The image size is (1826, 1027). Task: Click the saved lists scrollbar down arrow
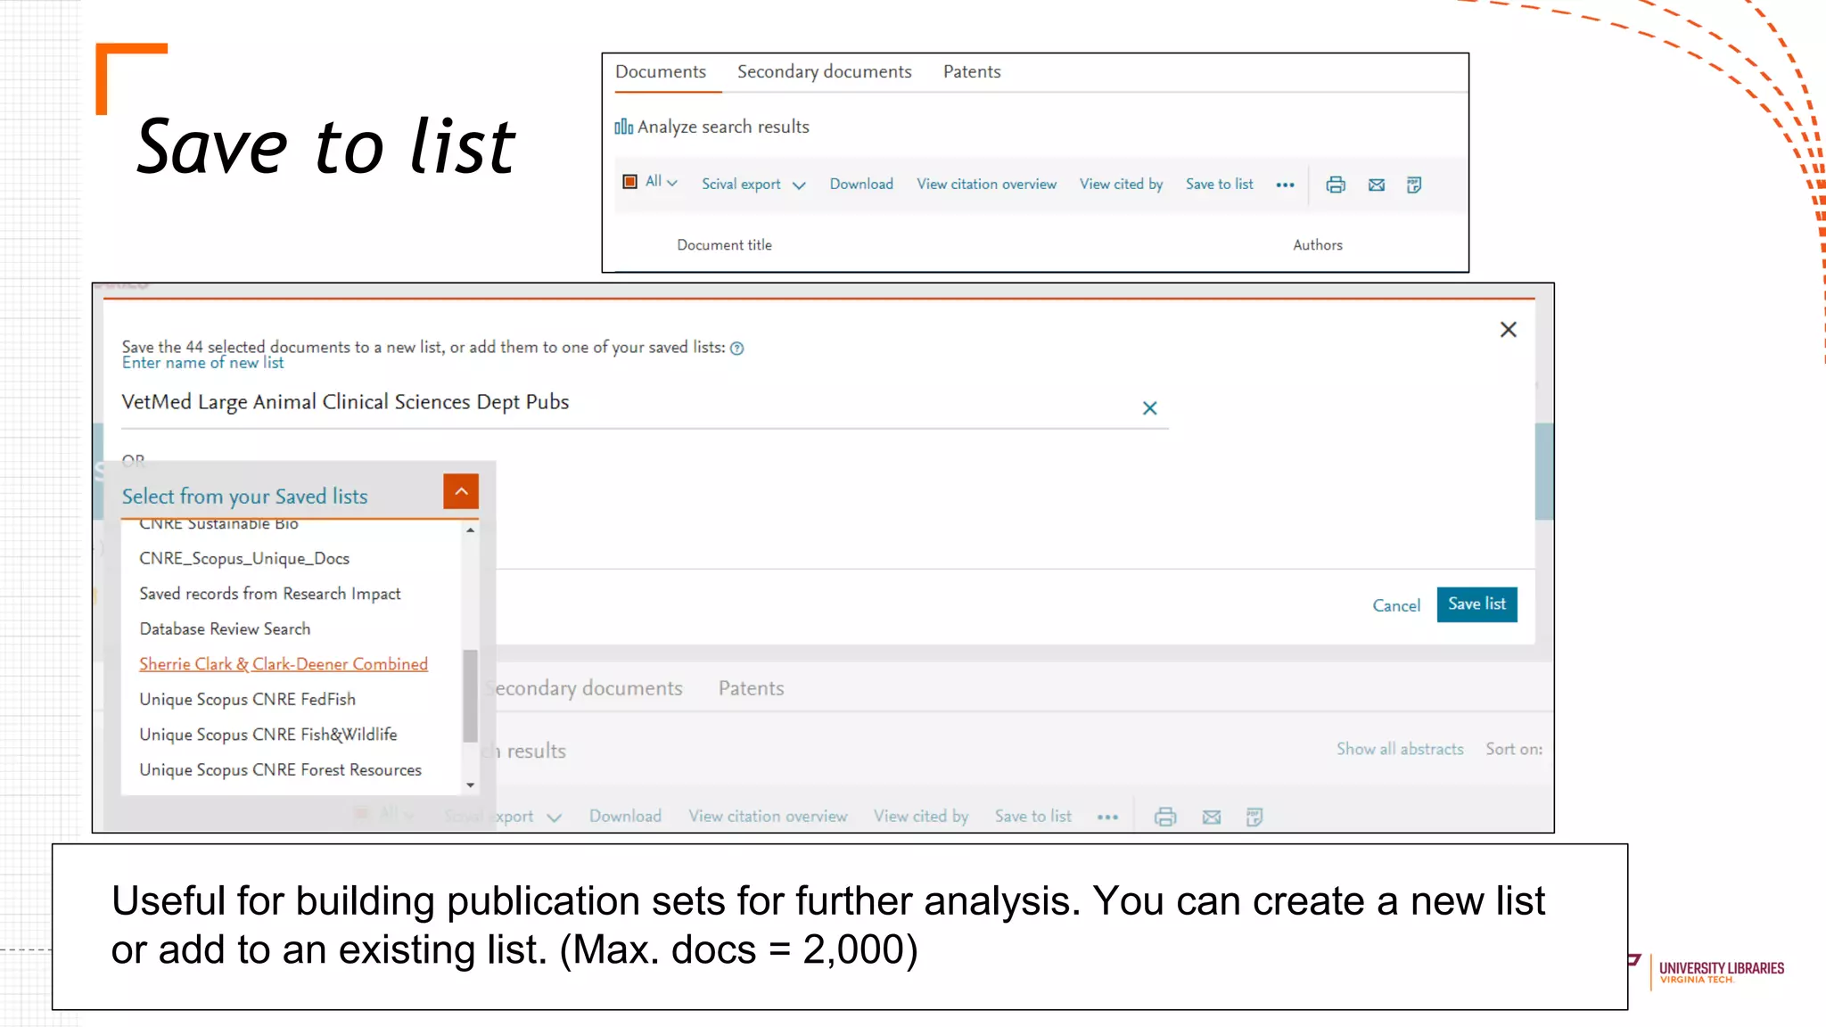tap(470, 785)
